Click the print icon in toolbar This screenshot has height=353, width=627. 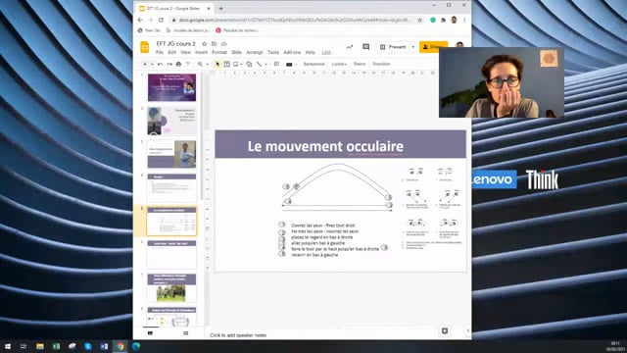[x=178, y=64]
